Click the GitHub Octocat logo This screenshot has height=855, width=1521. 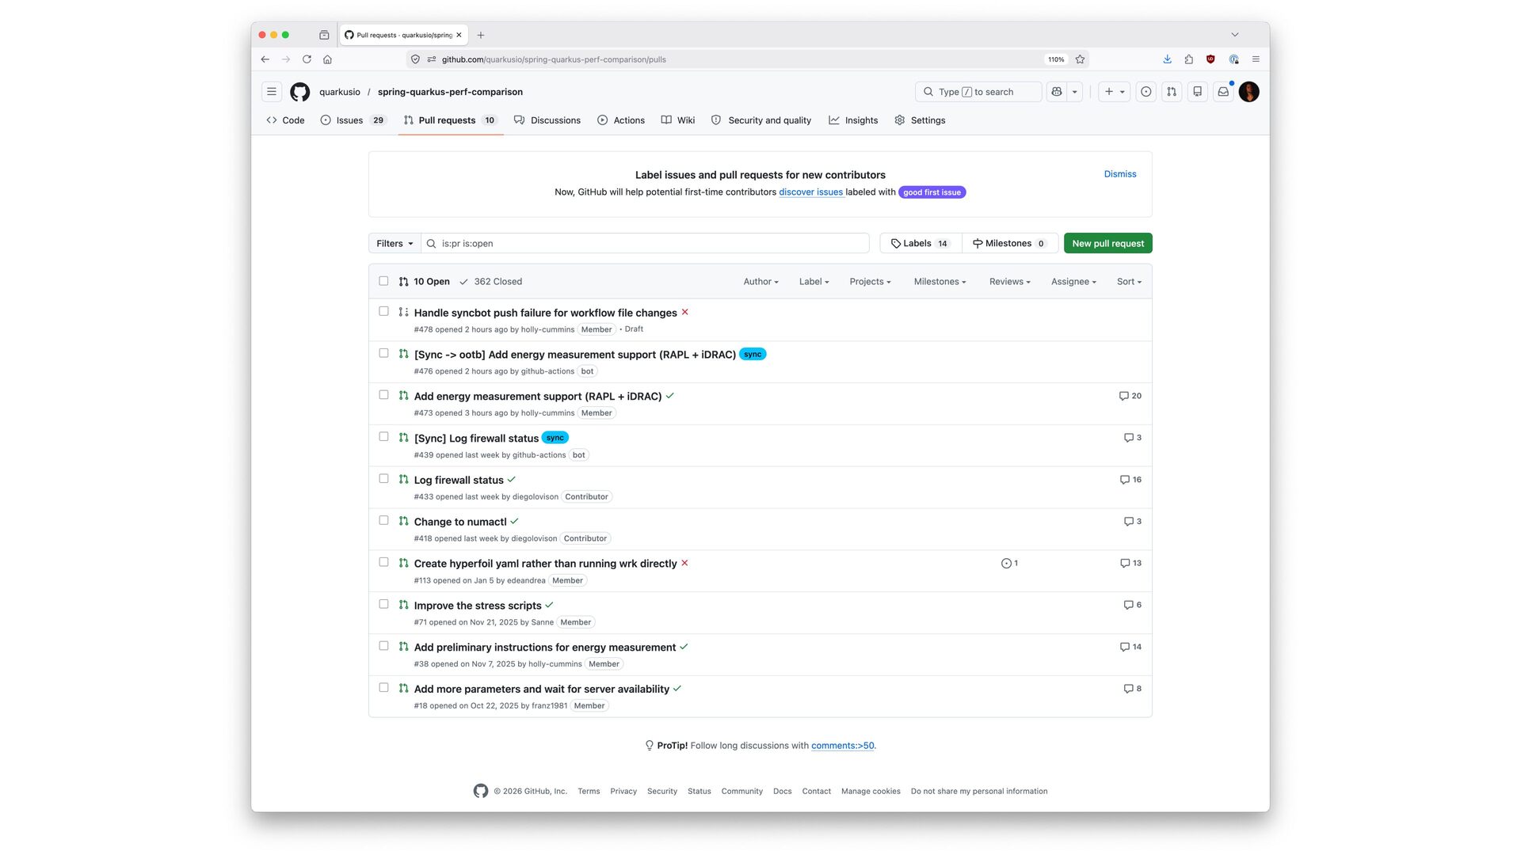point(300,92)
